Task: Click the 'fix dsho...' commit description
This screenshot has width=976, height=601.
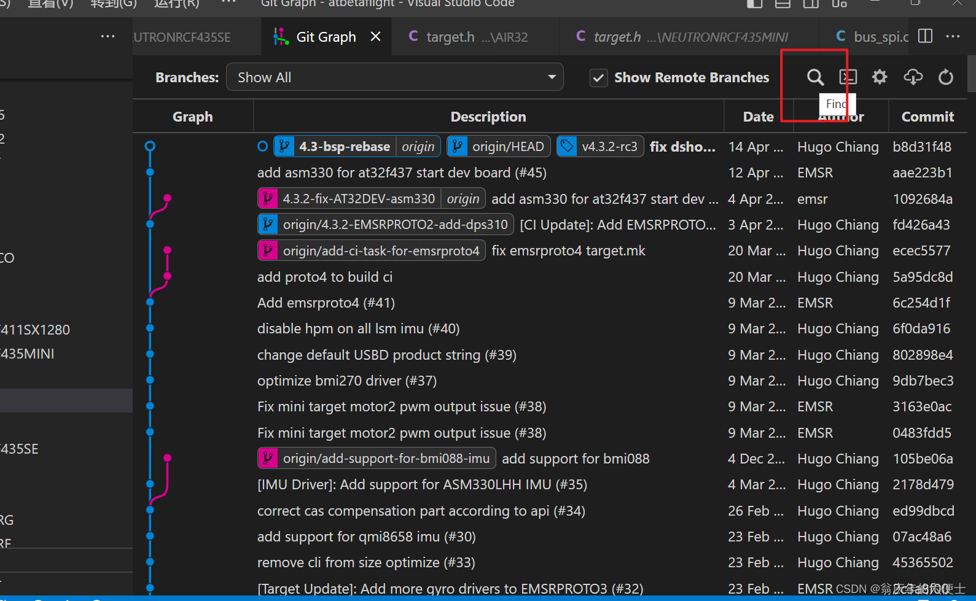Action: (x=682, y=147)
